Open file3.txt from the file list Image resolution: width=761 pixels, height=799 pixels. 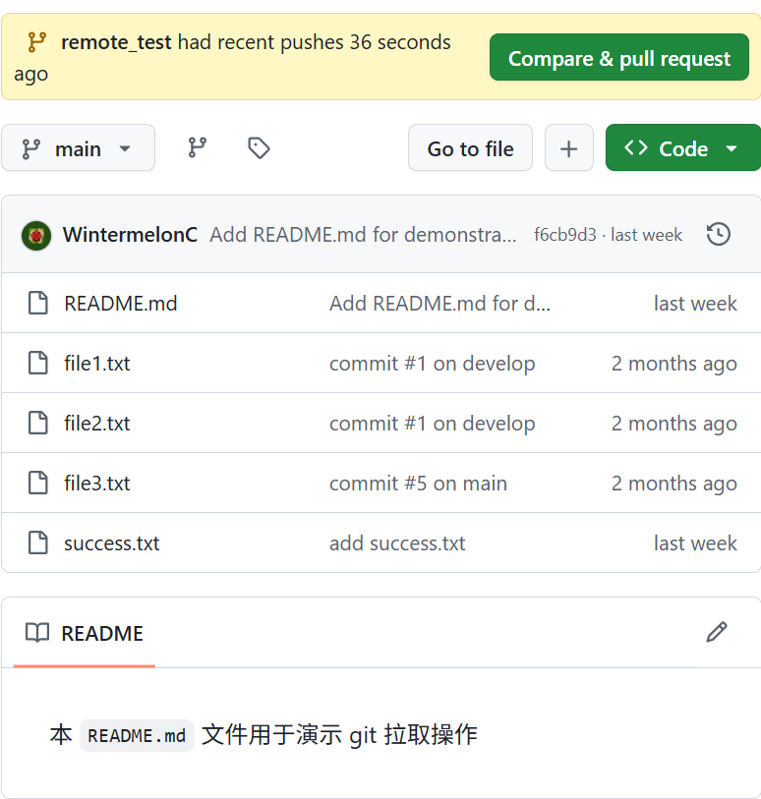(x=96, y=484)
